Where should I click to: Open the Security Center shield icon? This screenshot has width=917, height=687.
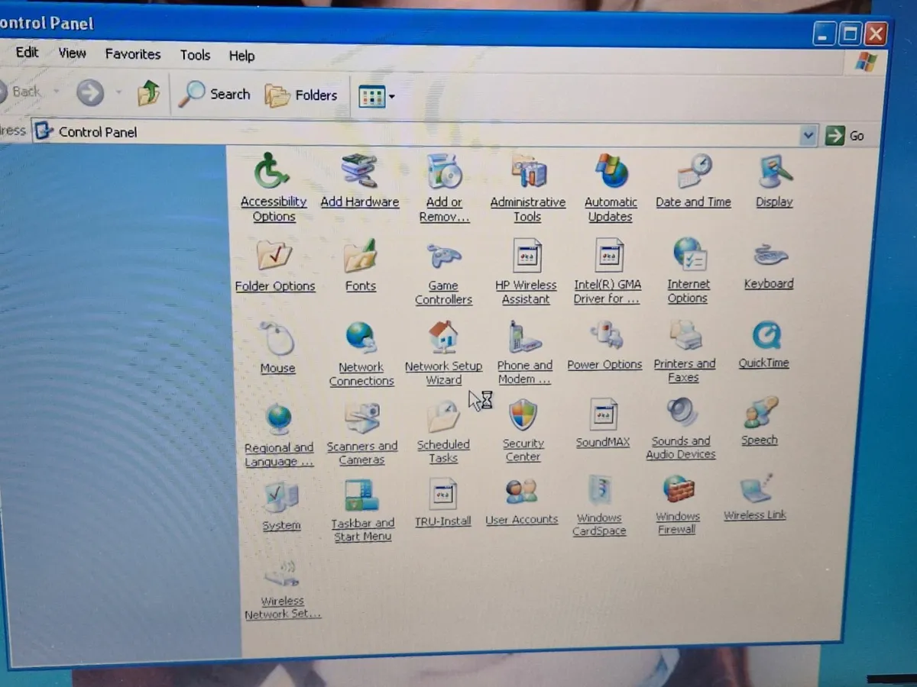pyautogui.click(x=523, y=416)
